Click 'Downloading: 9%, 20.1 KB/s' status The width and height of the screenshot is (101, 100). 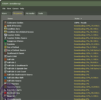click(x=86, y=29)
